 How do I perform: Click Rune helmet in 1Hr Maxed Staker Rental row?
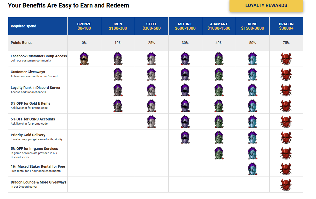tap(253, 169)
